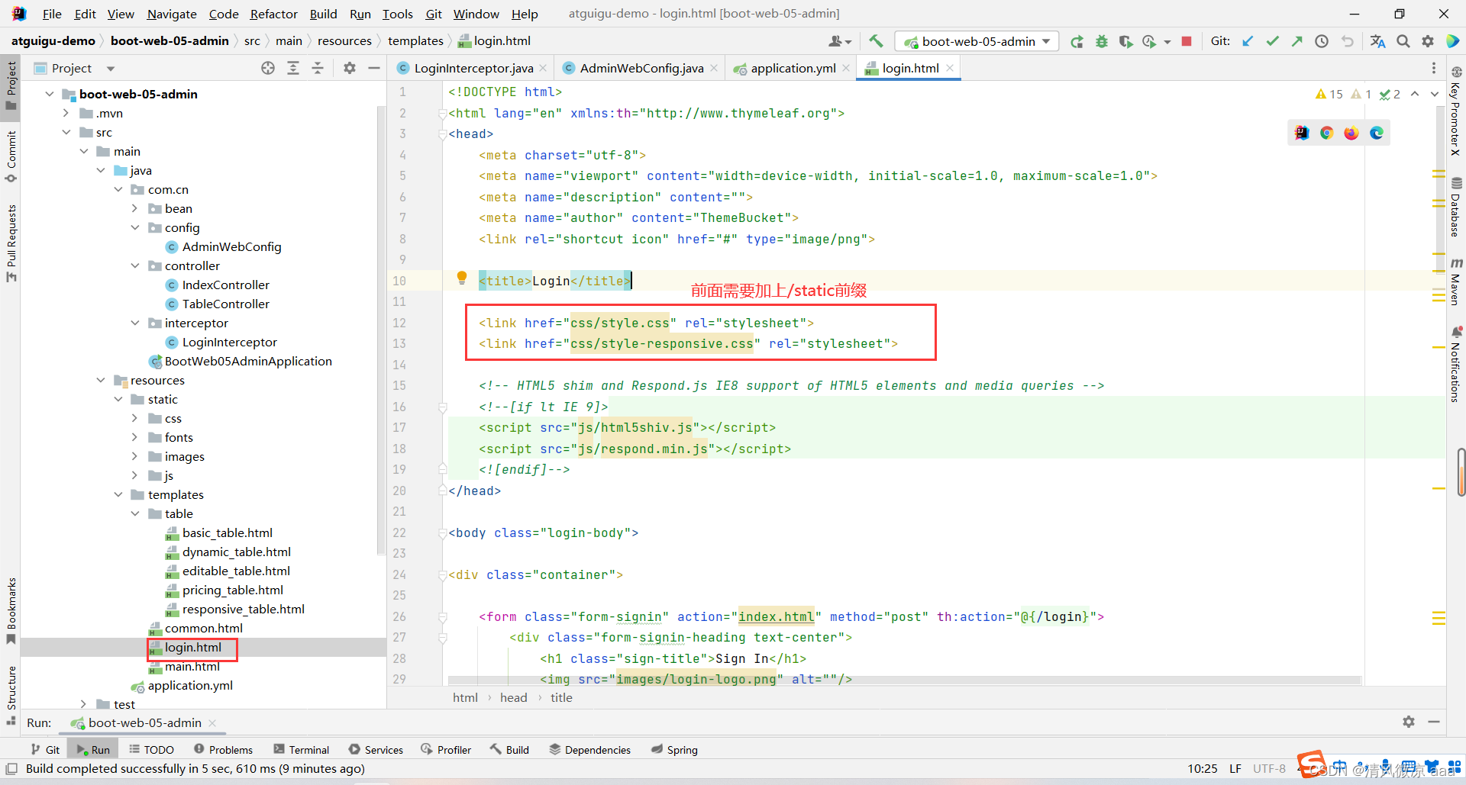This screenshot has height=785, width=1466.
Task: Open the Profiler tool window
Action: (x=446, y=749)
